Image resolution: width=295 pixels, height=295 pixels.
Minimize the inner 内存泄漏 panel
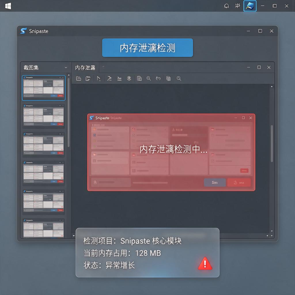pos(249,67)
